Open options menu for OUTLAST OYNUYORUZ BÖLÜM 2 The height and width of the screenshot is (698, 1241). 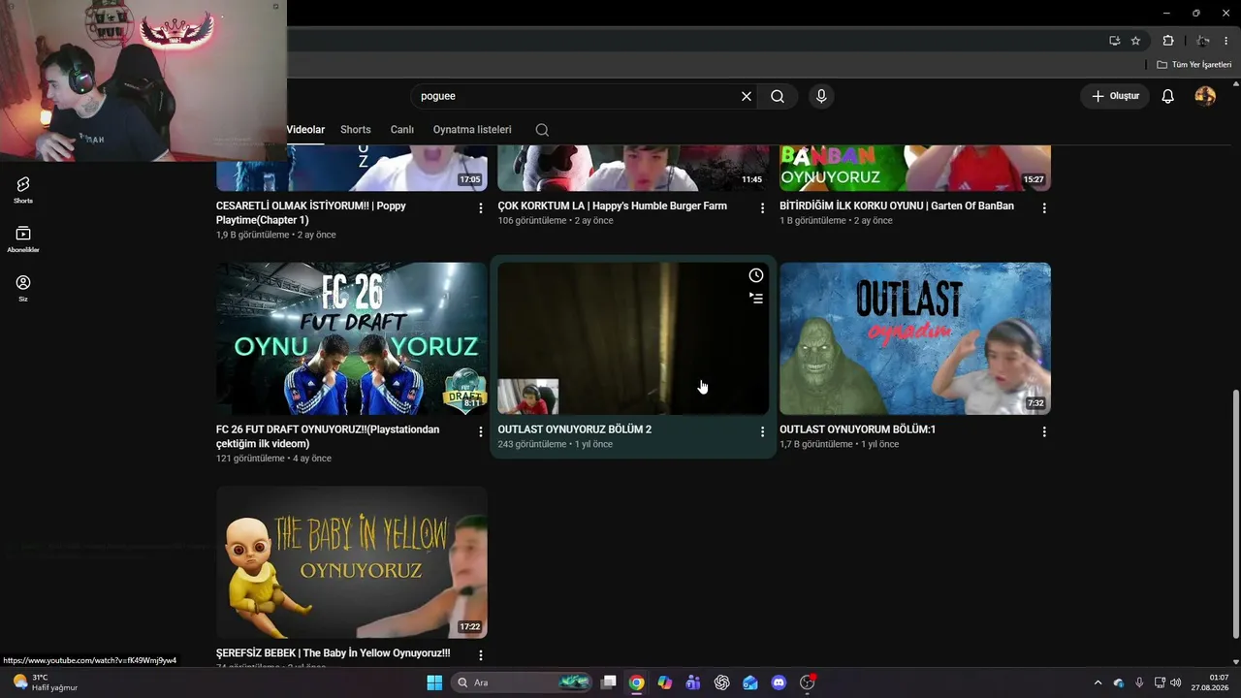[x=762, y=432]
